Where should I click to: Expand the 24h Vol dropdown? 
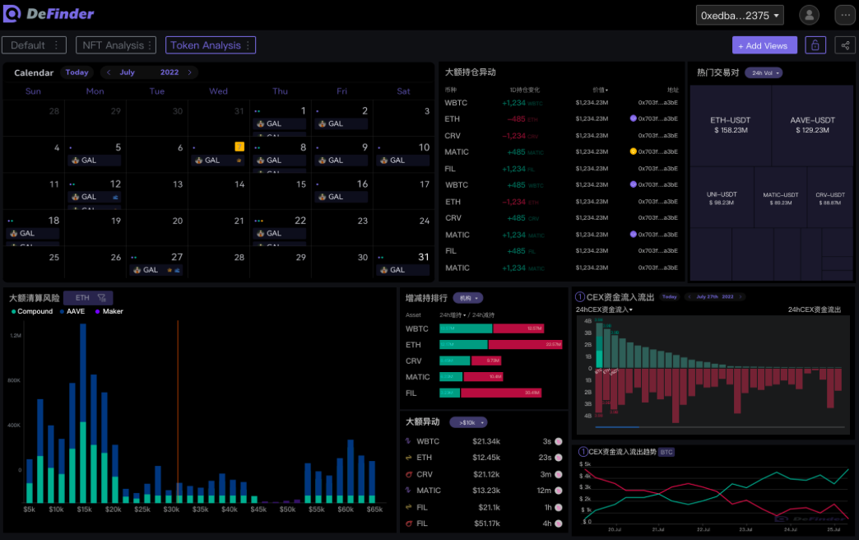click(764, 72)
